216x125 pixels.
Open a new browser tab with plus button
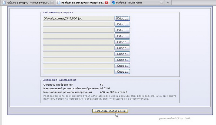click(168, 3)
